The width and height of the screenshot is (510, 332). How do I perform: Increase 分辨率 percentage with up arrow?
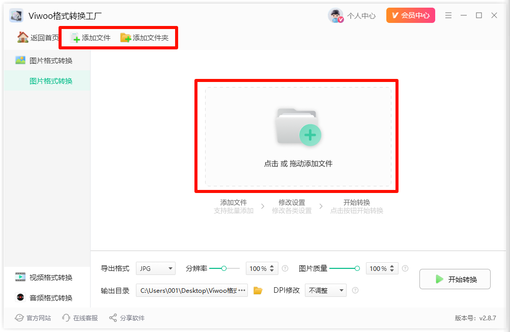(272, 266)
